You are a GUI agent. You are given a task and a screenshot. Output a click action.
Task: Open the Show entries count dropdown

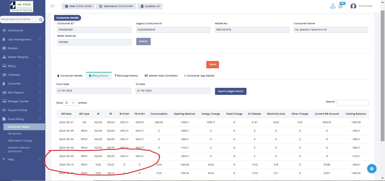(x=71, y=103)
